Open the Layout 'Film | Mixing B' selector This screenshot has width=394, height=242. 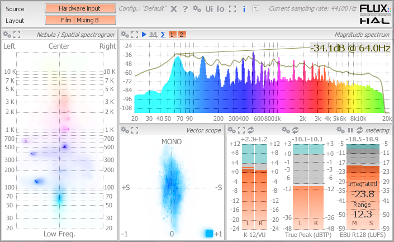tap(80, 20)
